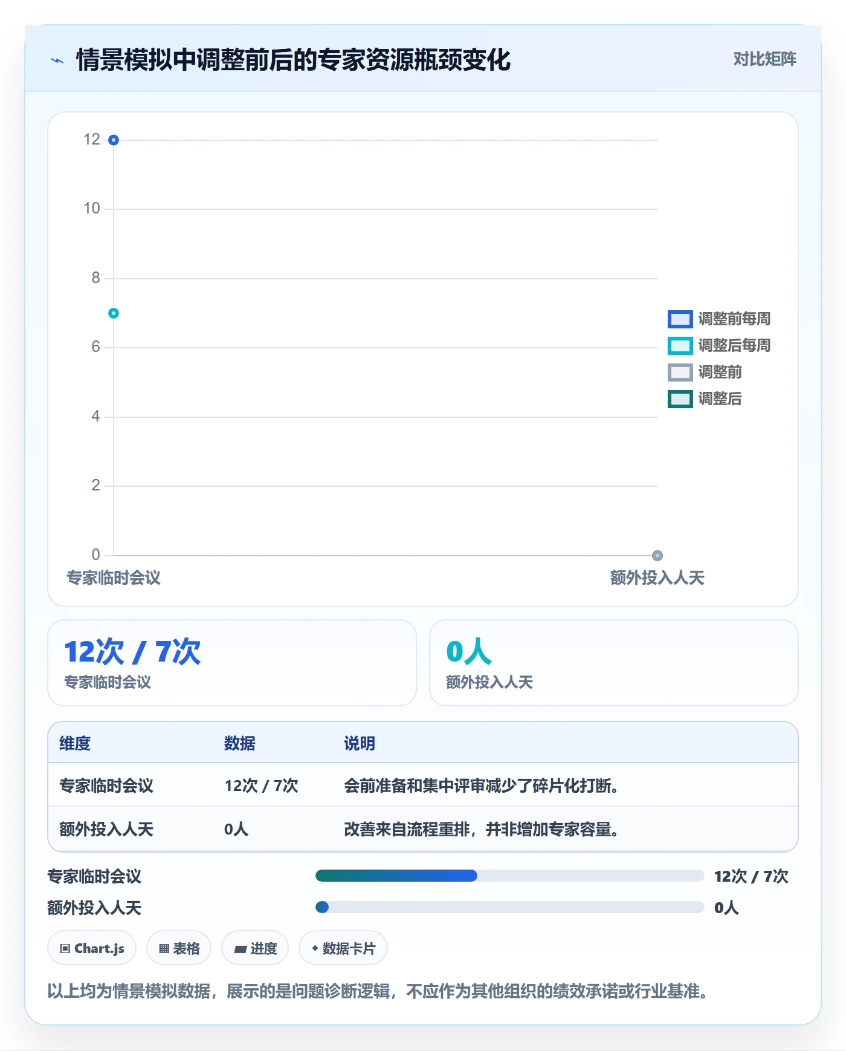The width and height of the screenshot is (846, 1051).
Task: Click the chart title 情景模拟中调整前后的专家资源瓶颈变化
Action: point(294,60)
